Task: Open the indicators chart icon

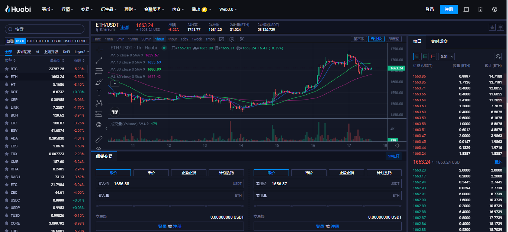Action: (222, 39)
